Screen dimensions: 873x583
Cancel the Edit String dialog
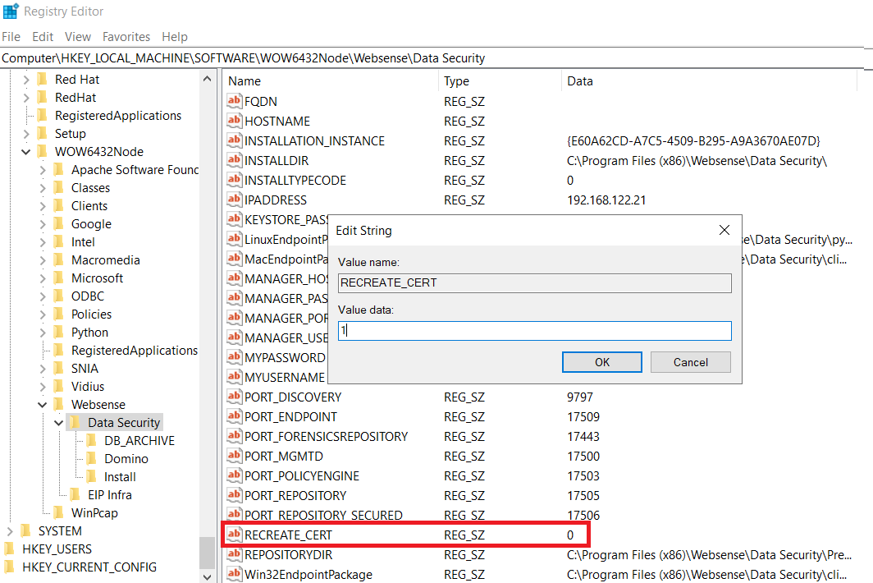click(x=690, y=361)
